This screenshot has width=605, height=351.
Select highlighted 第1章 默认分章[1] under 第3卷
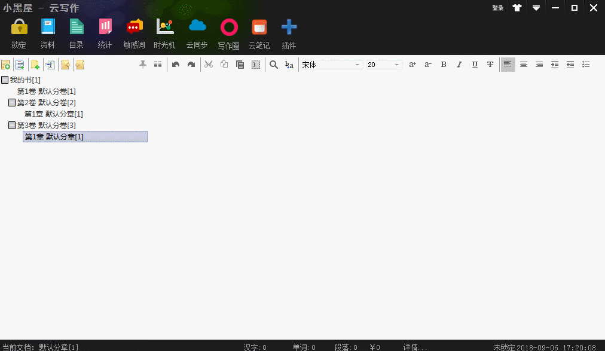(x=85, y=137)
